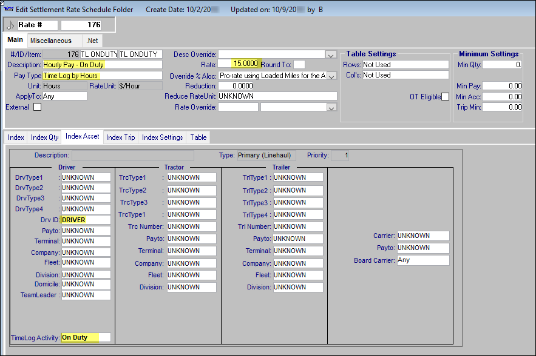The height and width of the screenshot is (356, 536).
Task: Click the blue expand icon on the Driver panel
Action: (67, 167)
